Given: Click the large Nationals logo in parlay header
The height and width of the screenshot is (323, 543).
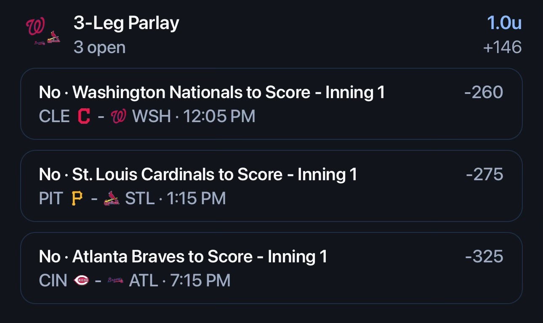Looking at the screenshot, I should tap(35, 27).
